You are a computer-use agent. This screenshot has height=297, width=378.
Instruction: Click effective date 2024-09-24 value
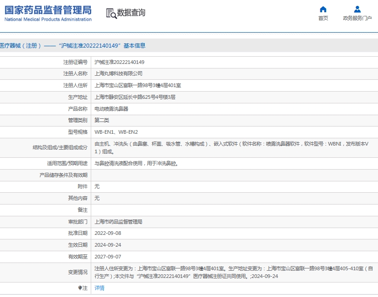point(108,245)
